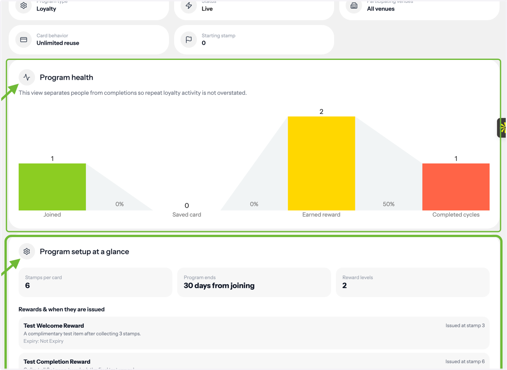
Task: Open the yellow starburst side widget
Action: (502, 128)
